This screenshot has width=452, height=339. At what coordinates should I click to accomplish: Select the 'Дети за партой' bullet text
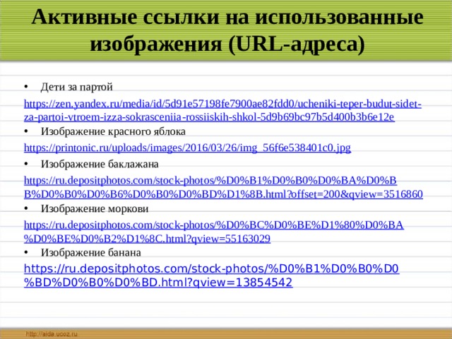[77, 87]
